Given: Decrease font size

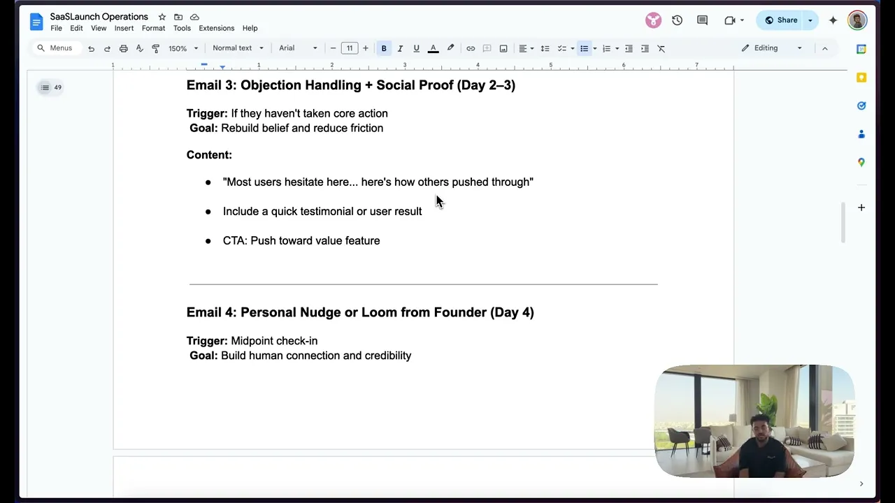Looking at the screenshot, I should point(333,48).
